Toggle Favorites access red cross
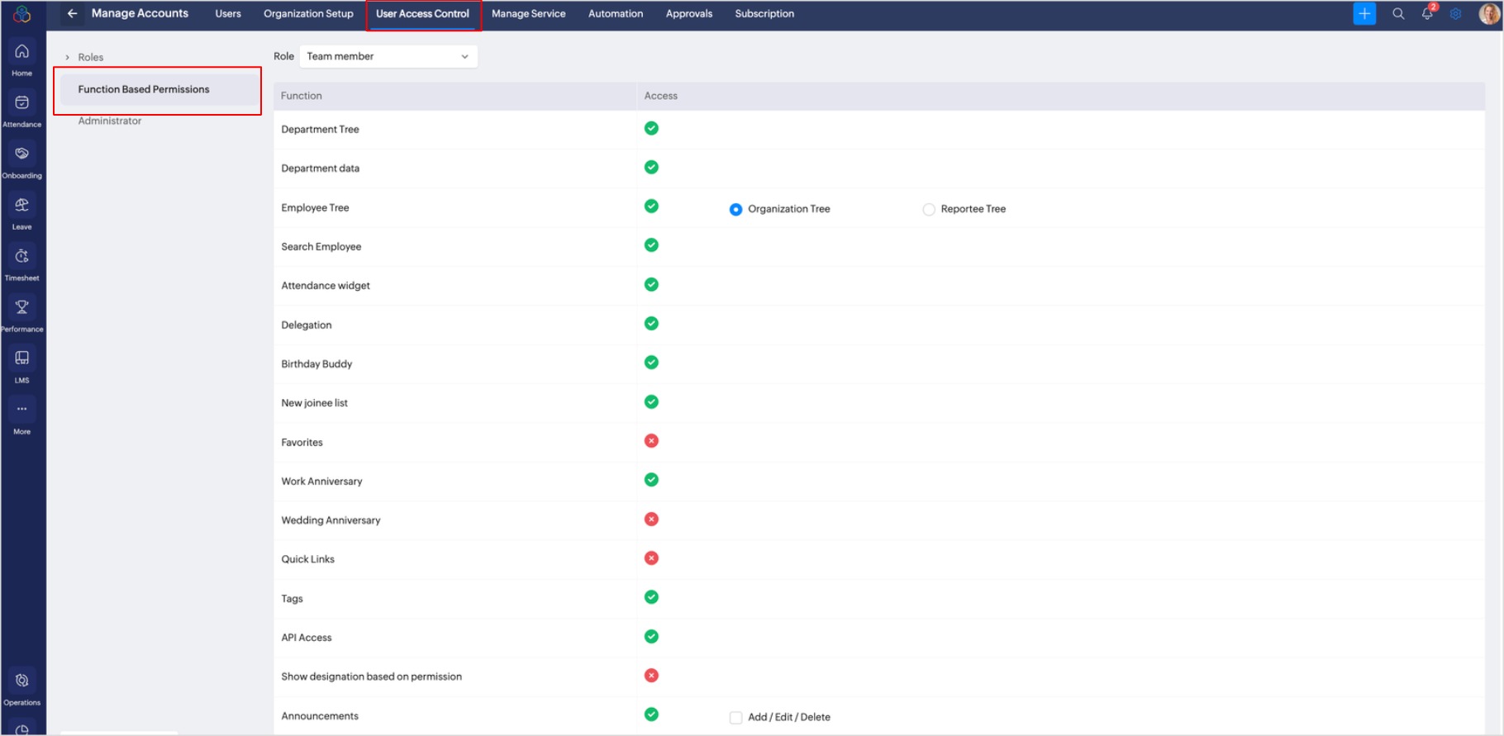1504x736 pixels. pyautogui.click(x=651, y=441)
